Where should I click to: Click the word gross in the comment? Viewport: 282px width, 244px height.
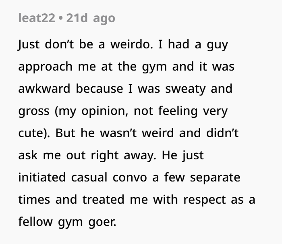click(34, 112)
